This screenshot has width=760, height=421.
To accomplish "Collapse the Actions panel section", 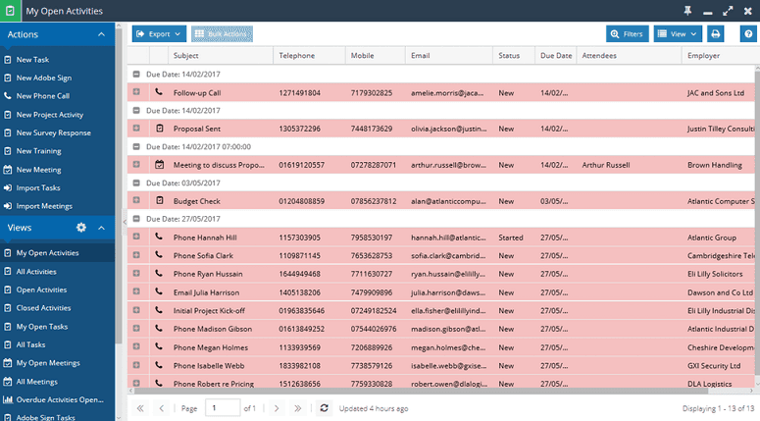I will tap(101, 34).
